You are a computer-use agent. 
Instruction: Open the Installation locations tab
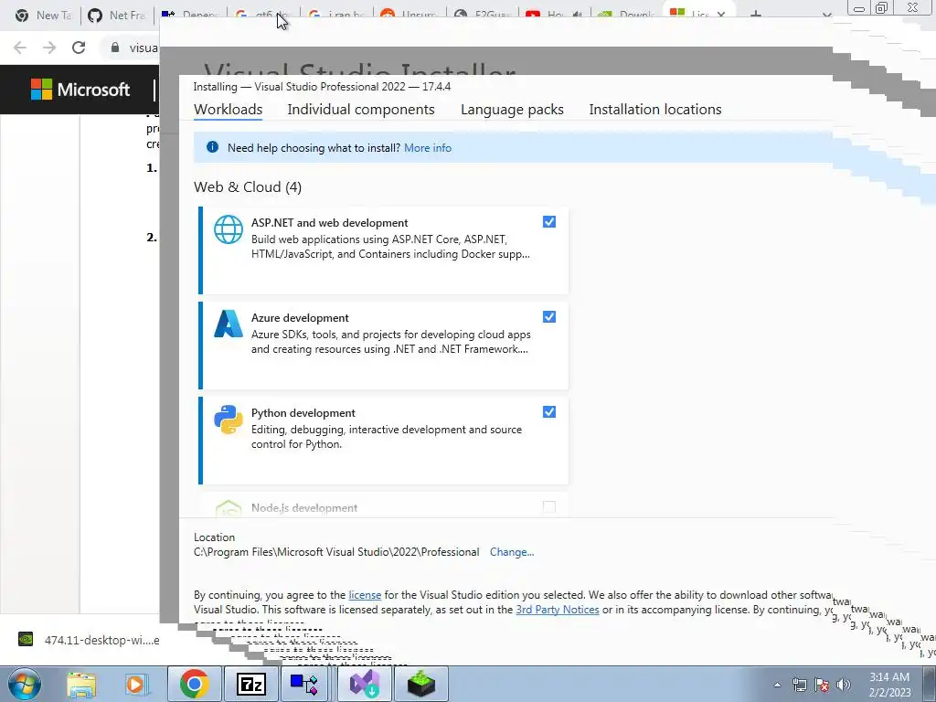pos(655,110)
